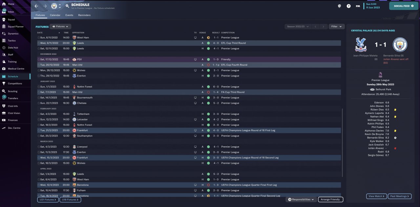Viewport: 420px width, 207px height.
Task: Open the Inbox sidebar item
Action: [x=15, y=11]
